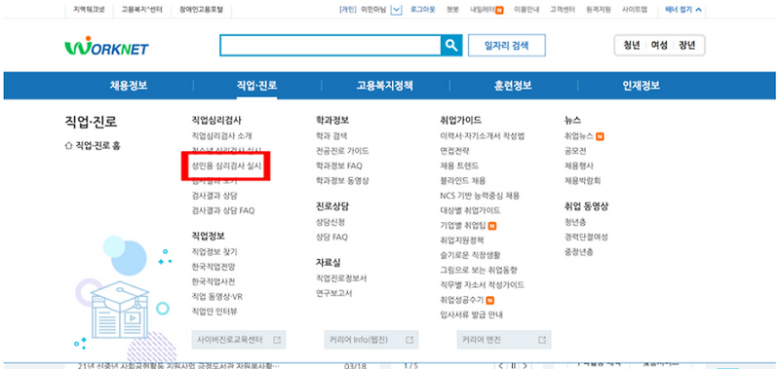The width and height of the screenshot is (780, 369).
Task: Open 이력서·자기소개서 작성법 link
Action: tap(482, 135)
